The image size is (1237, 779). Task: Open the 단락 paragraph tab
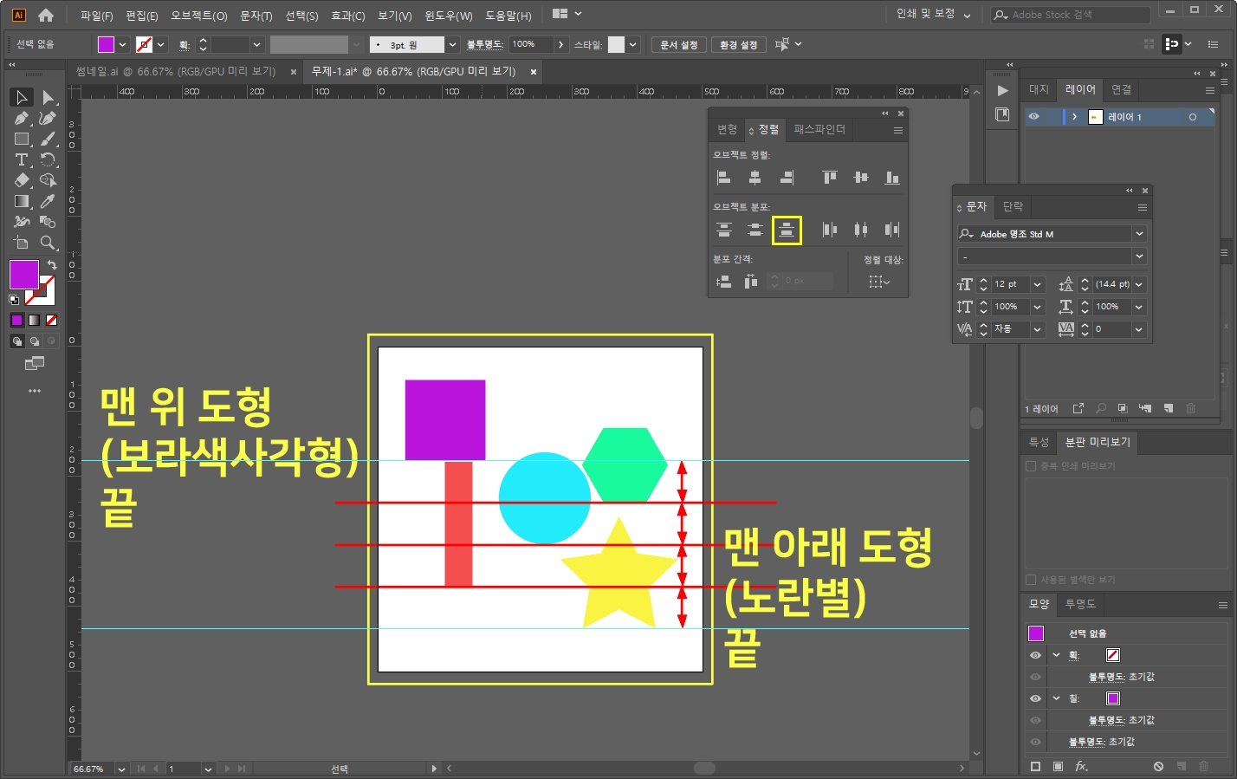click(x=1013, y=206)
